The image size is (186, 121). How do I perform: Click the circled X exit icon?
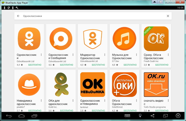coord(178,116)
